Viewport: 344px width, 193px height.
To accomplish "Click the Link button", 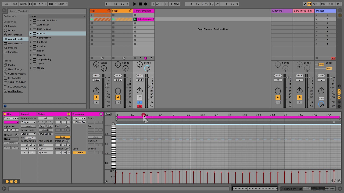I will coord(7,4).
